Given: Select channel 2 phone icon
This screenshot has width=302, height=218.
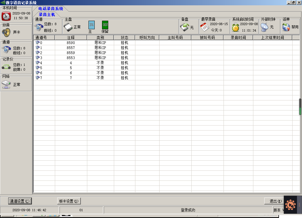Looking at the screenshot, I should point(37,53).
